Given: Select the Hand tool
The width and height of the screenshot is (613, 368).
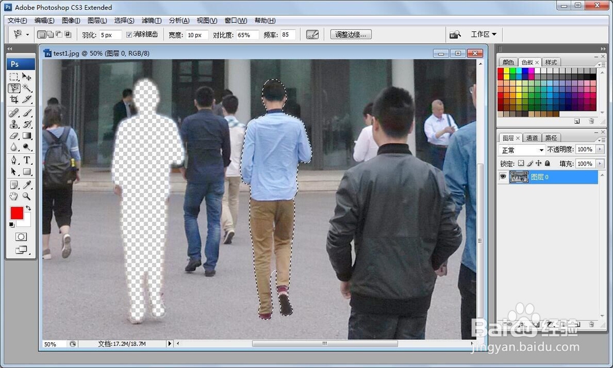Looking at the screenshot, I should pyautogui.click(x=13, y=196).
